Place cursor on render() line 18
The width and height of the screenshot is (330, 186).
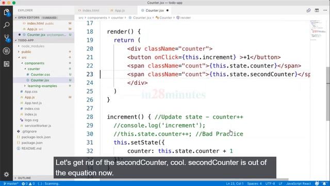(x=124, y=32)
